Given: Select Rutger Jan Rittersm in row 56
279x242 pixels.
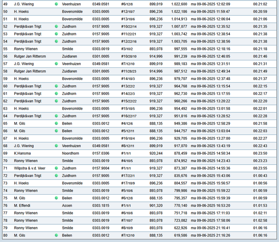Looking at the screenshot, I should coord(30,56).
